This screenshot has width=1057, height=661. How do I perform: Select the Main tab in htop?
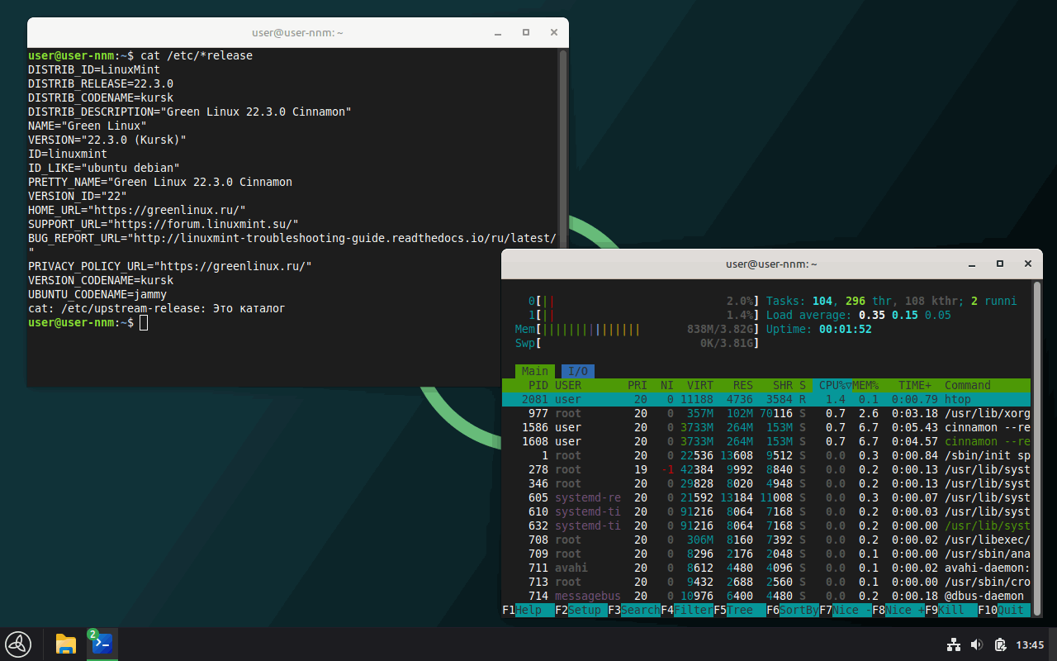pyautogui.click(x=534, y=371)
